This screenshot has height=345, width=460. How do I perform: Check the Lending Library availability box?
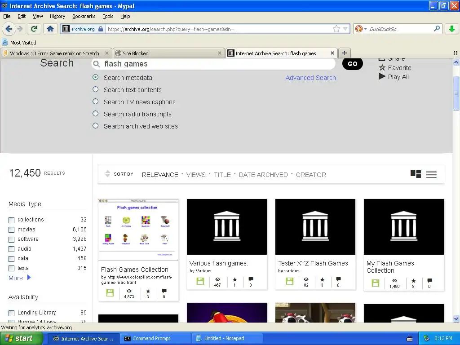[x=11, y=313]
